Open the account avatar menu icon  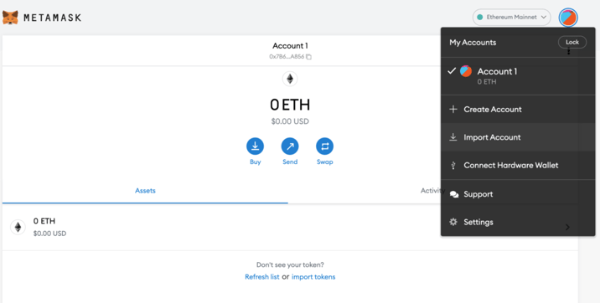[568, 18]
